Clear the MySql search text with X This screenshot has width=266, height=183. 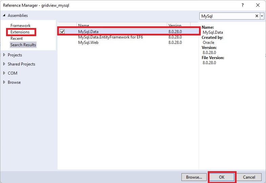point(257,16)
